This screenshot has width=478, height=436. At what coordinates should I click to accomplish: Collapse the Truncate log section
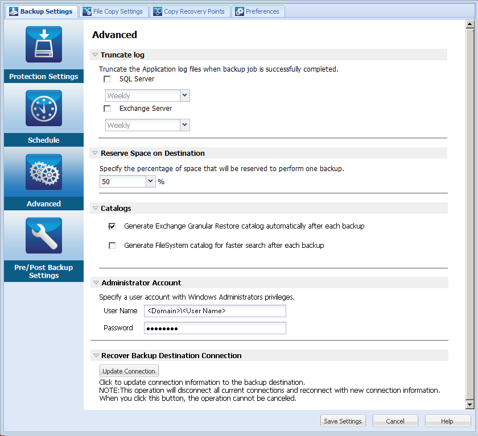point(95,55)
